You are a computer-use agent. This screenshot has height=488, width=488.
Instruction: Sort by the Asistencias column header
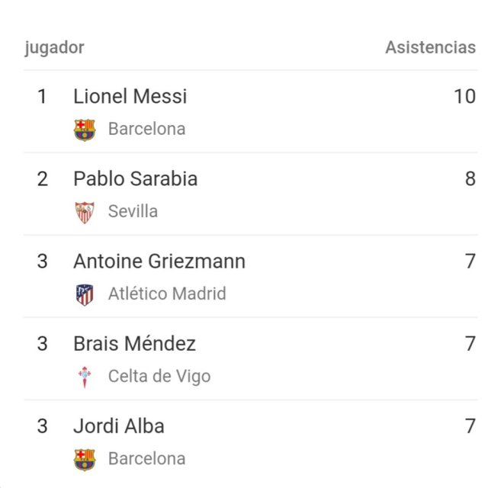click(x=430, y=47)
